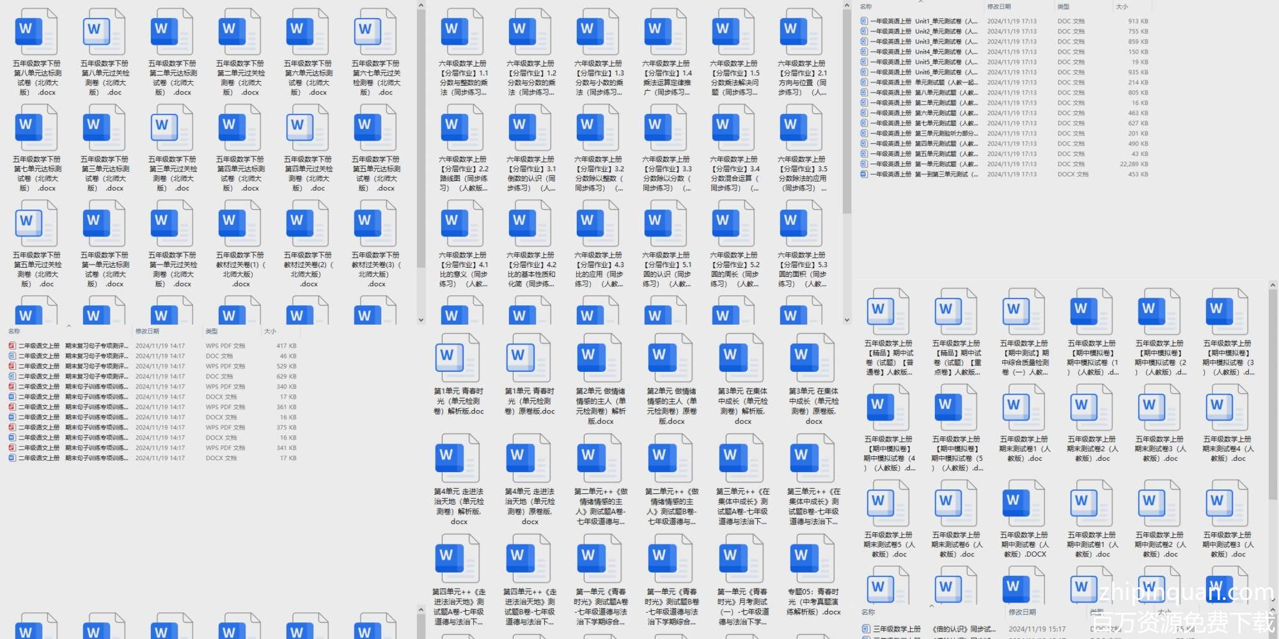Sort 一年级英语上册 list by 修改日期 column
Screen dimensions: 1279x639
pos(999,6)
